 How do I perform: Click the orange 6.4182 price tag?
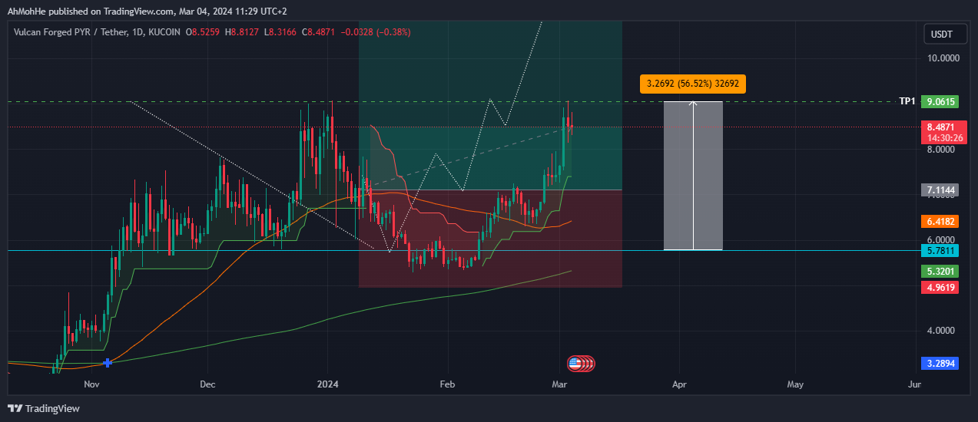tap(940, 221)
